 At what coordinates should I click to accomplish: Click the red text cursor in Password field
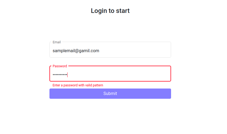click(x=68, y=75)
